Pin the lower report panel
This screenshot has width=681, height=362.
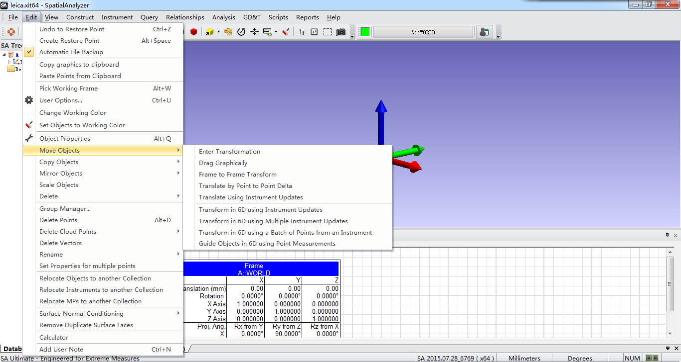(x=667, y=235)
